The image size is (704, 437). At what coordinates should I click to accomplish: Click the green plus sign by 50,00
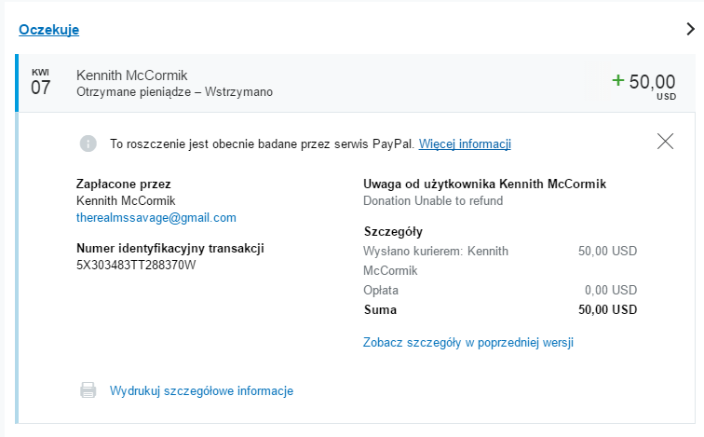(x=618, y=80)
